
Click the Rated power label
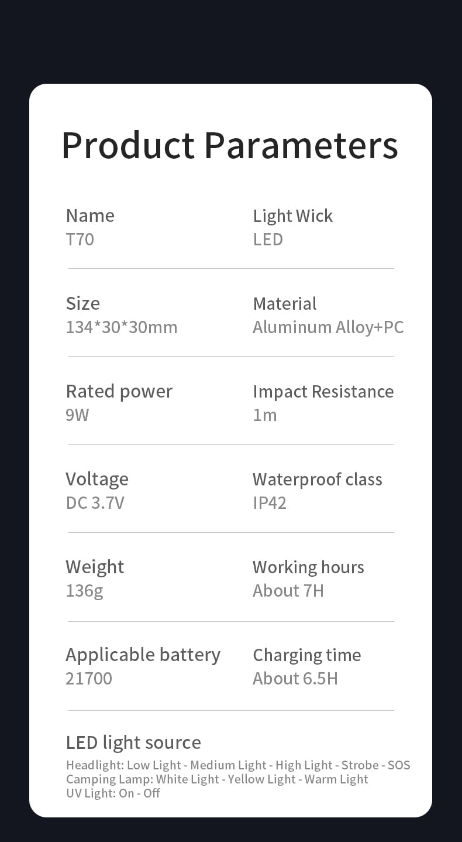(x=119, y=391)
